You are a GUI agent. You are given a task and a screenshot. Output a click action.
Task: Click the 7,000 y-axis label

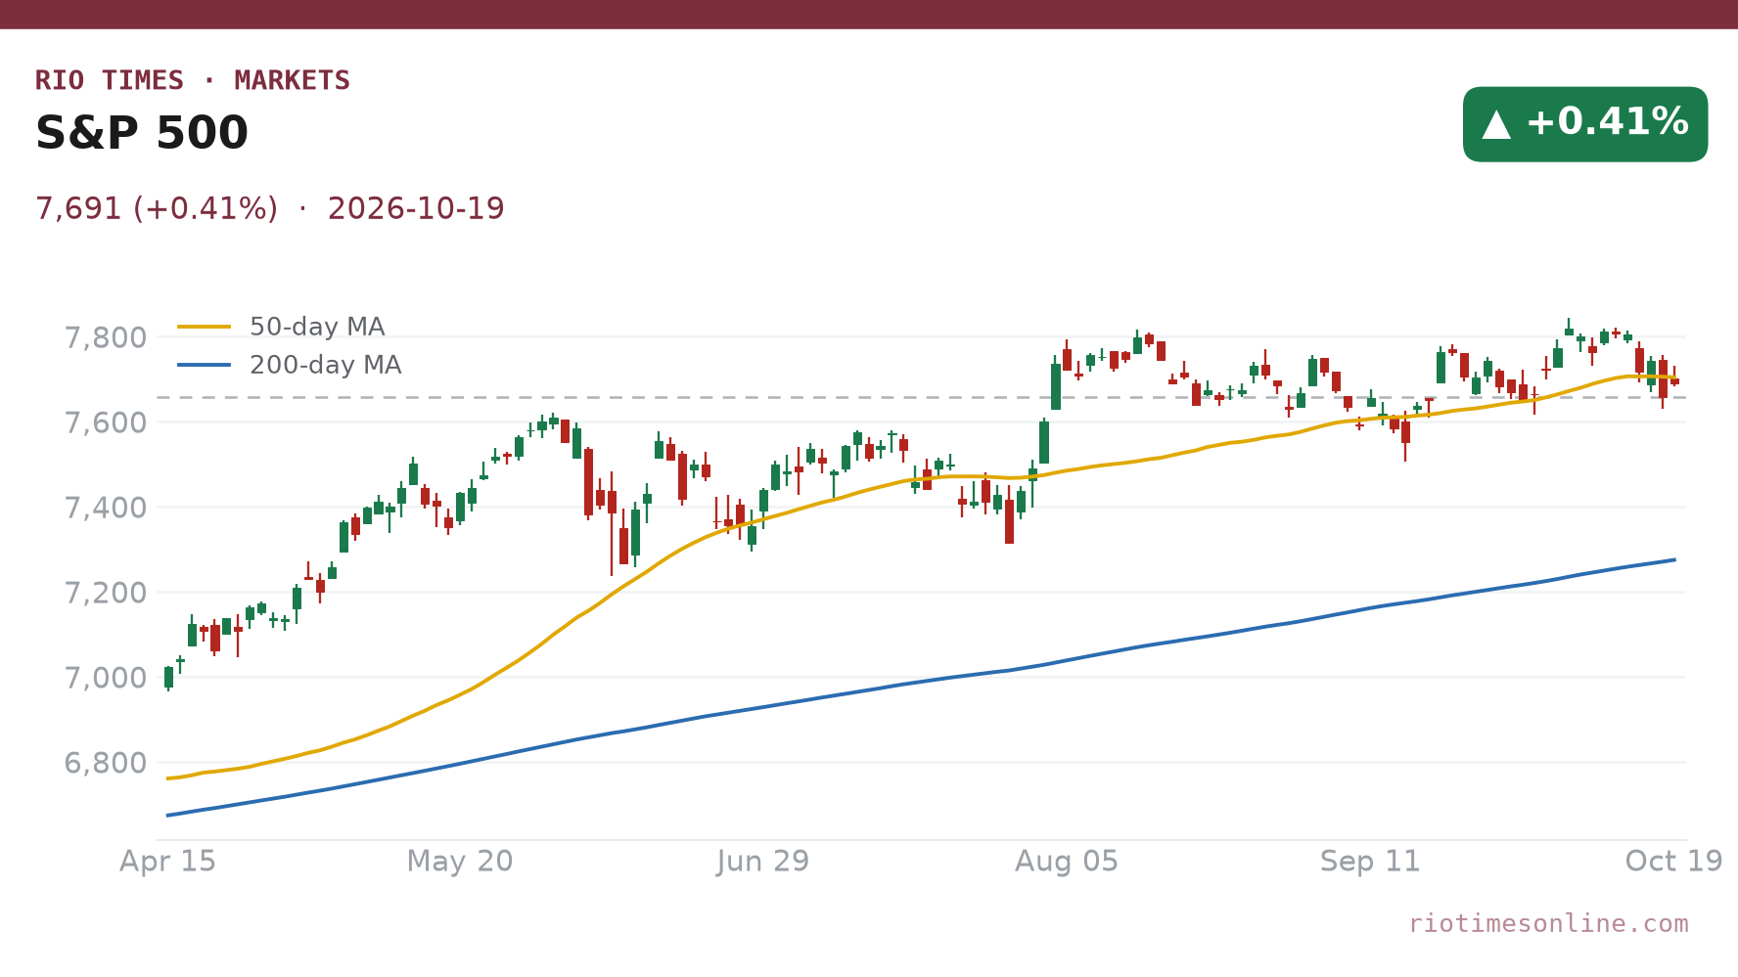click(106, 678)
